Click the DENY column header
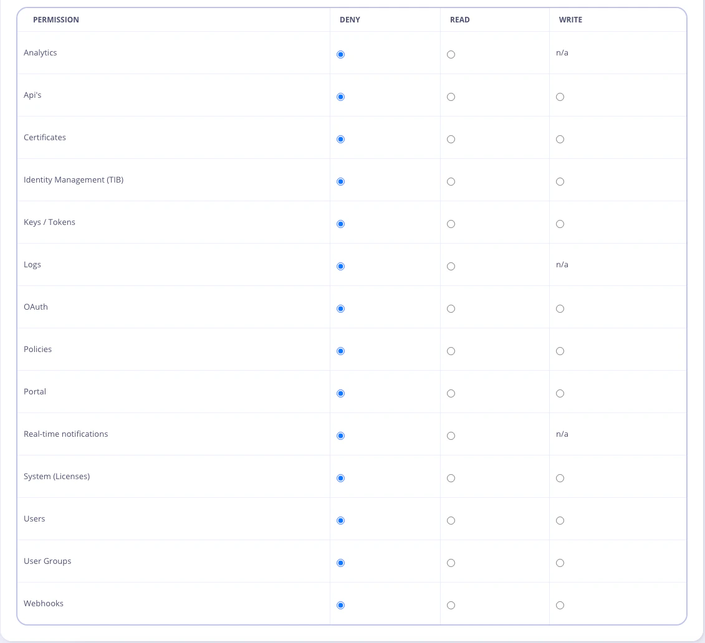The image size is (705, 643). coord(350,19)
